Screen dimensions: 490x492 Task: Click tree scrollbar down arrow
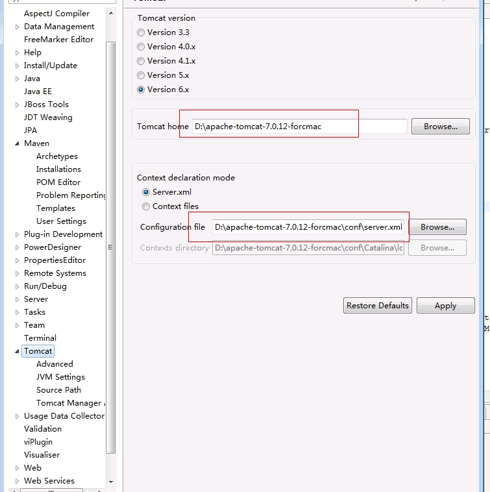coord(111,482)
